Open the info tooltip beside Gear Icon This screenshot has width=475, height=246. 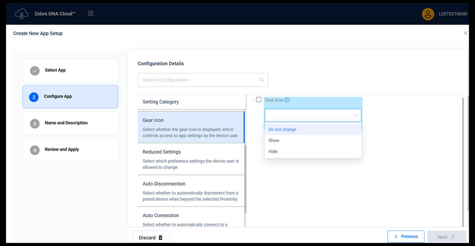(286, 100)
